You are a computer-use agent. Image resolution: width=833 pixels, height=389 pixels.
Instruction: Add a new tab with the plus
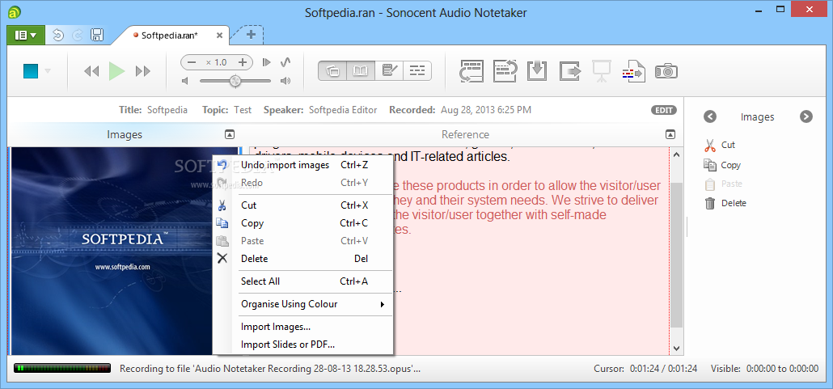coord(251,35)
